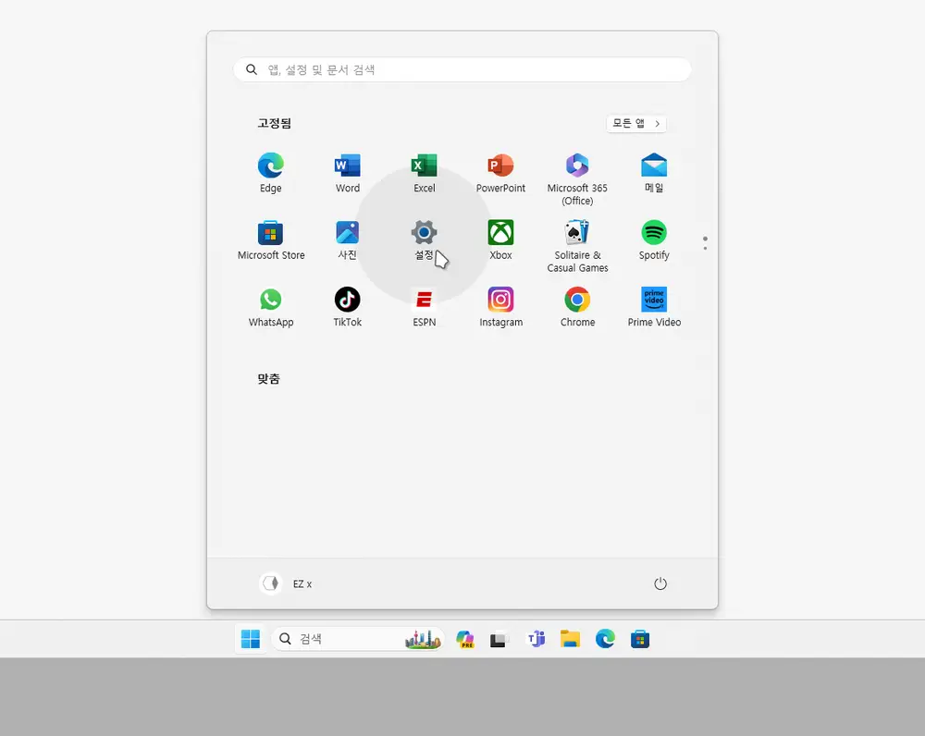Open the Excel app icon

click(x=425, y=172)
